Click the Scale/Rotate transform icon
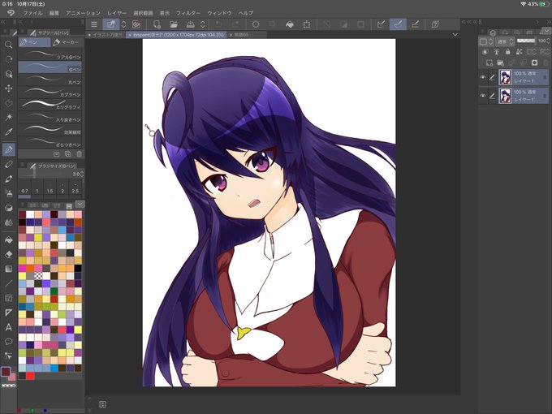The width and height of the screenshot is (552, 414). (x=307, y=24)
